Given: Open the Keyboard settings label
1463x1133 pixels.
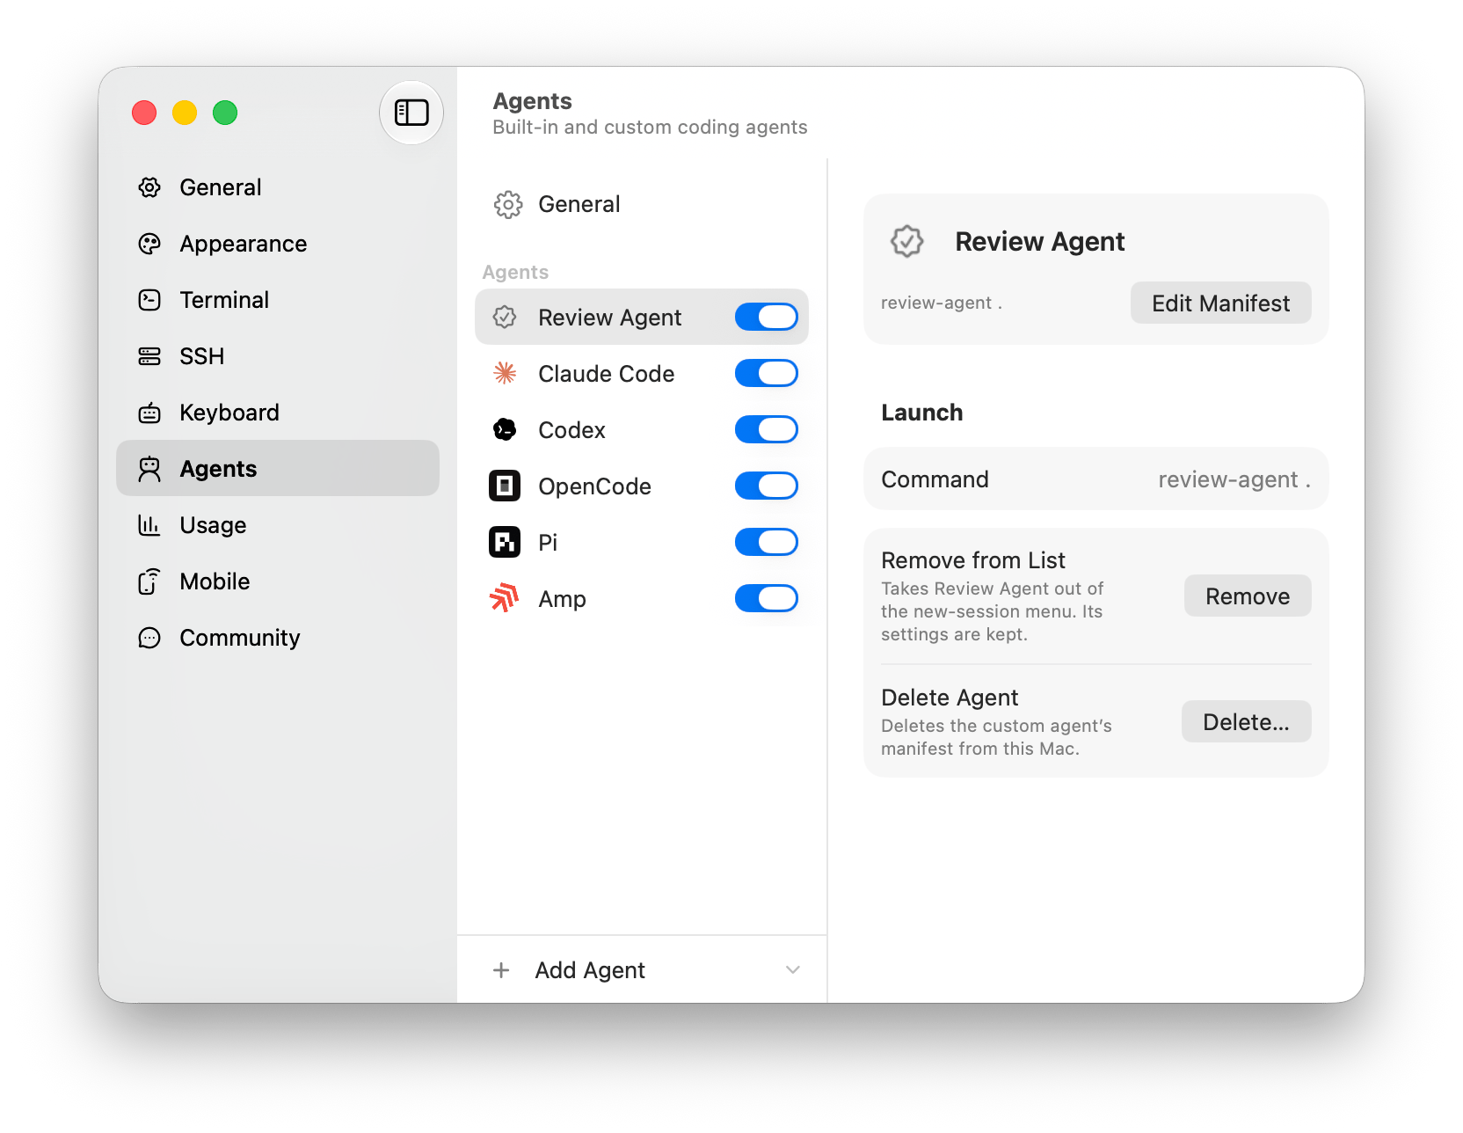Looking at the screenshot, I should pyautogui.click(x=229, y=413).
